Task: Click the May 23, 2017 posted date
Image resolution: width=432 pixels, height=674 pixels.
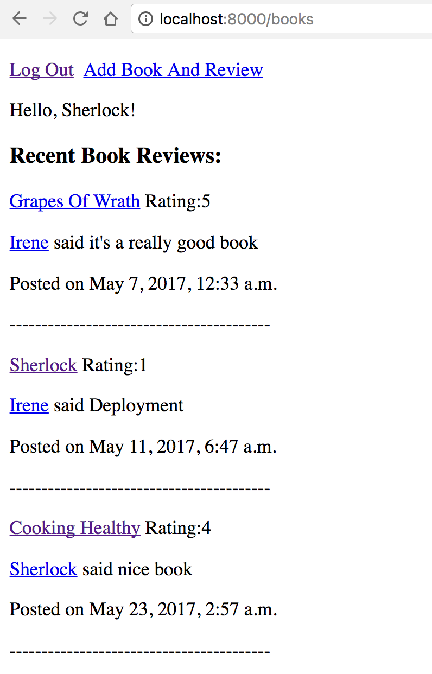Action: tap(144, 609)
